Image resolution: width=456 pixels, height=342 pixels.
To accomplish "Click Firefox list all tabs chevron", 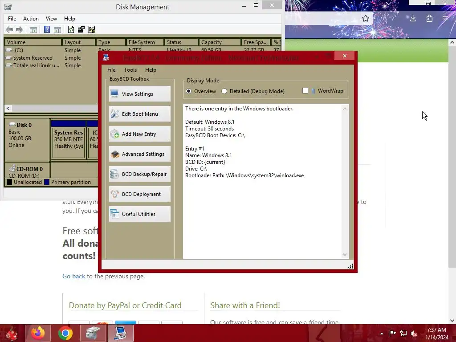I will point(389,3).
